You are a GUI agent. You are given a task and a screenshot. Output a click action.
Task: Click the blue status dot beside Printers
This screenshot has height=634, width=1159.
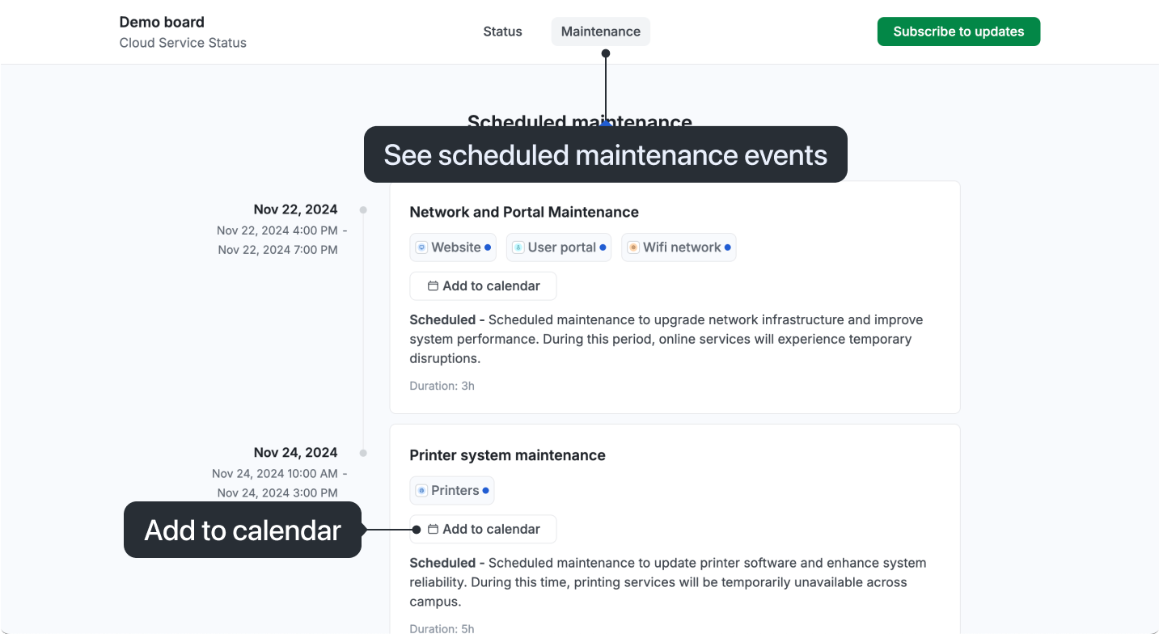click(x=486, y=491)
